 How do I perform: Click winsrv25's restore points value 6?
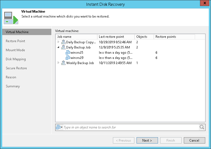pos(156,53)
